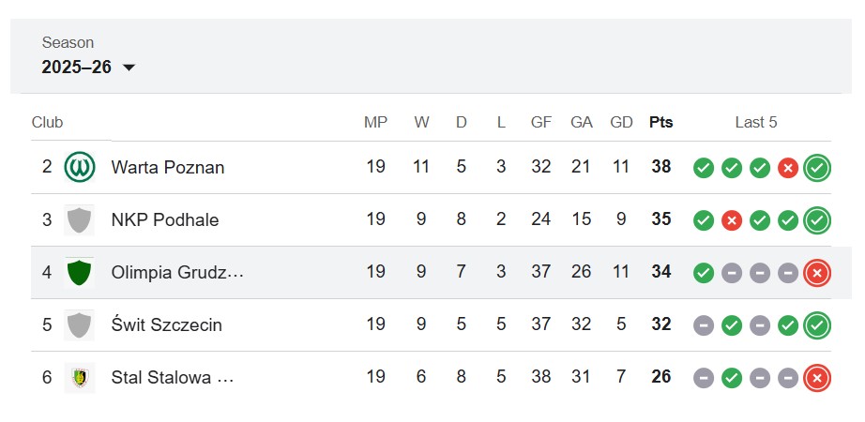
Task: Click Olimpia Grudziądz's first green win icon
Action: pos(704,273)
